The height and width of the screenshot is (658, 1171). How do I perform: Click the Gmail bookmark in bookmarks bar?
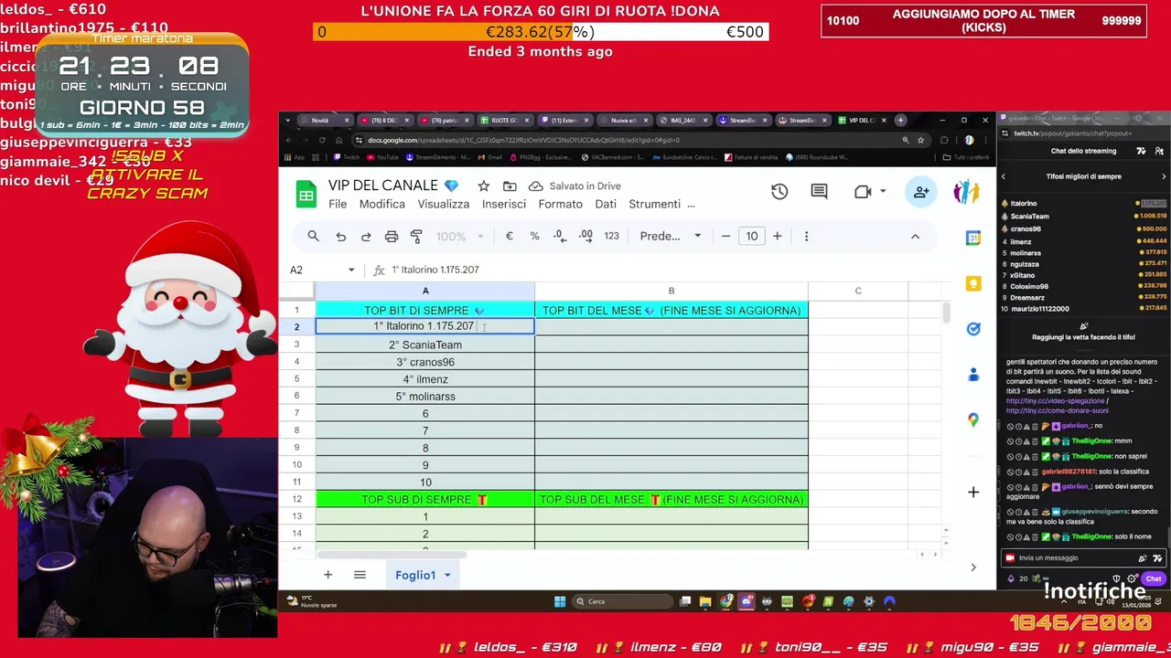coord(489,157)
